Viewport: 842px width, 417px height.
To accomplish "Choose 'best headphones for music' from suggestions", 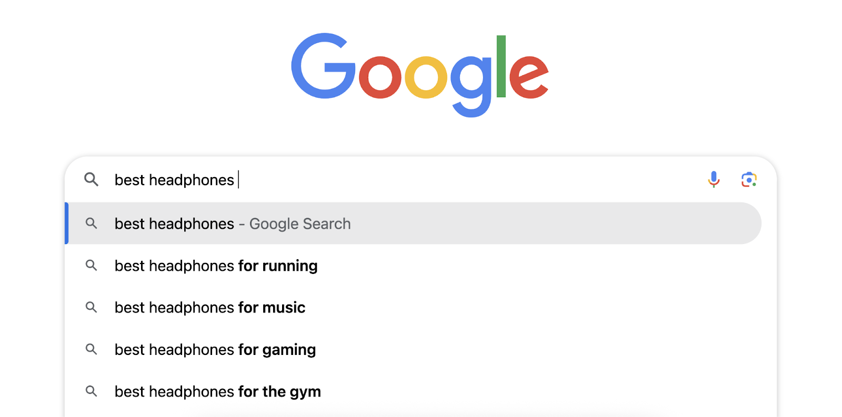I will point(209,307).
